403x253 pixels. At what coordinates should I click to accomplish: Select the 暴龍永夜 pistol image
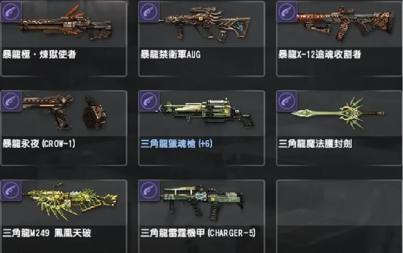coord(64,112)
